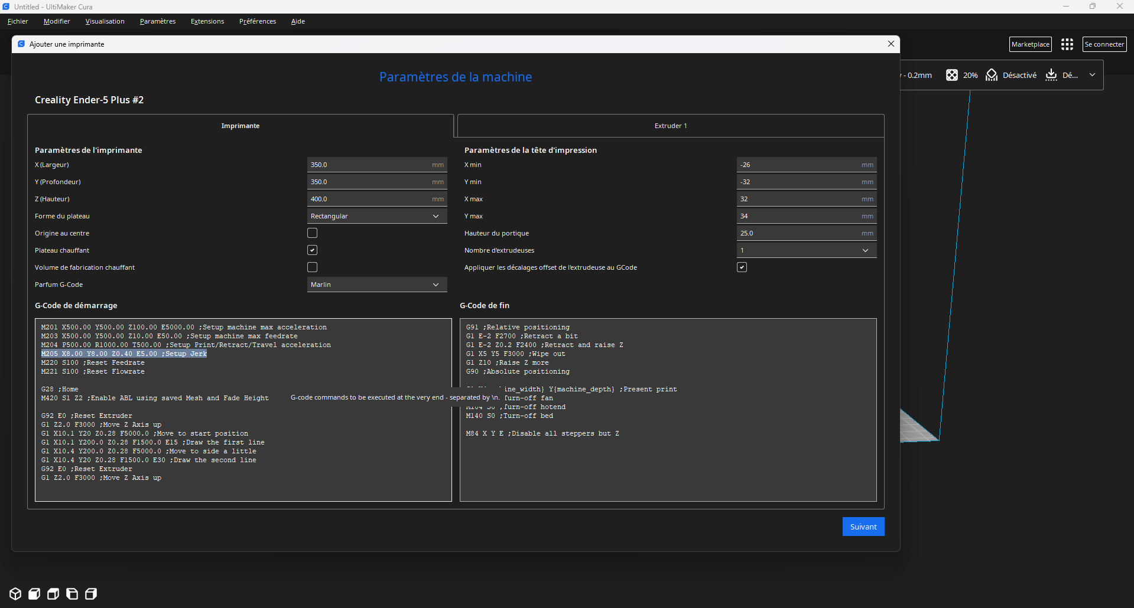The height and width of the screenshot is (608, 1134).
Task: Toggle Volume de fabrication chauffant checkbox
Action: 312,267
